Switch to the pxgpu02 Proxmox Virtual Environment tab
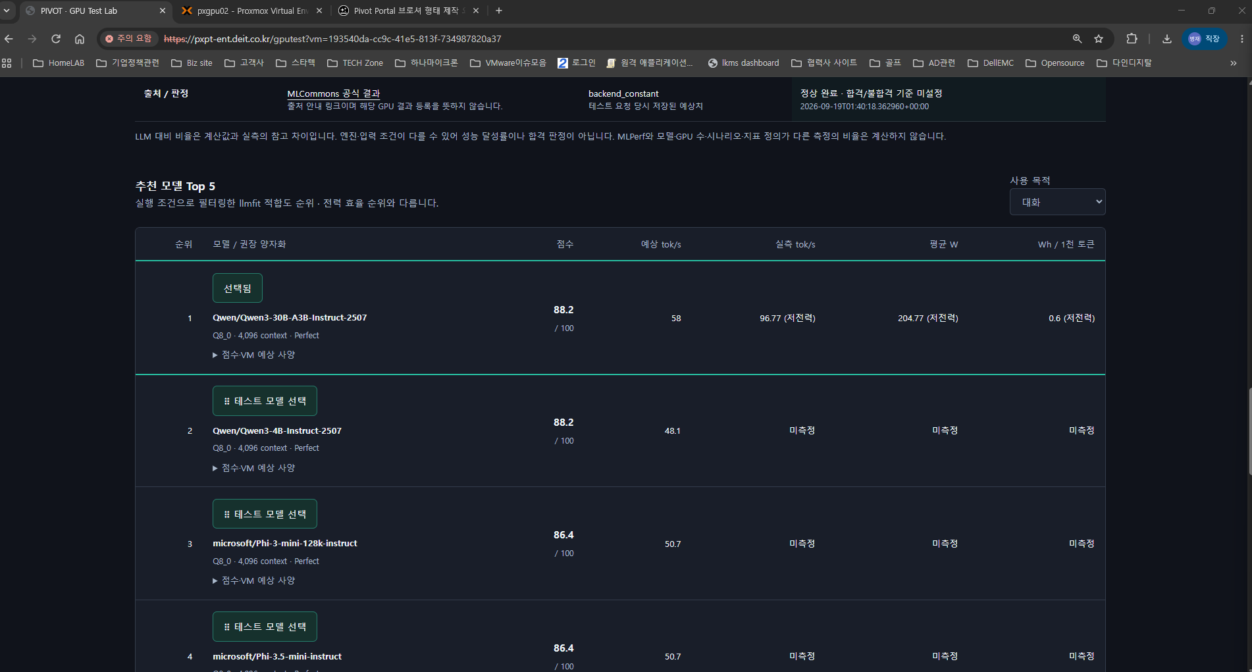The width and height of the screenshot is (1252, 672). coord(252,11)
